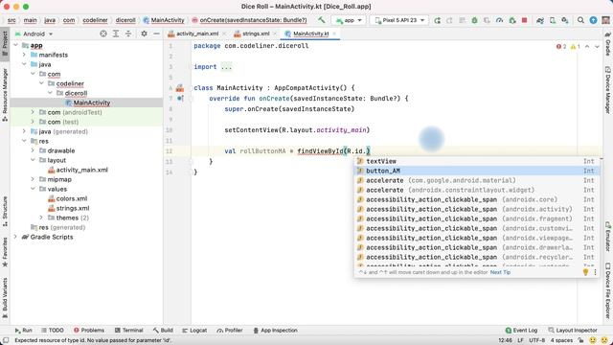Expand the drawable folder
This screenshot has width=613, height=345.
[x=33, y=150]
